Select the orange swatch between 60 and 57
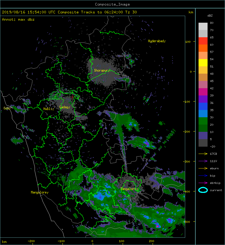The width and height of the screenshot is (225, 245). [203, 48]
